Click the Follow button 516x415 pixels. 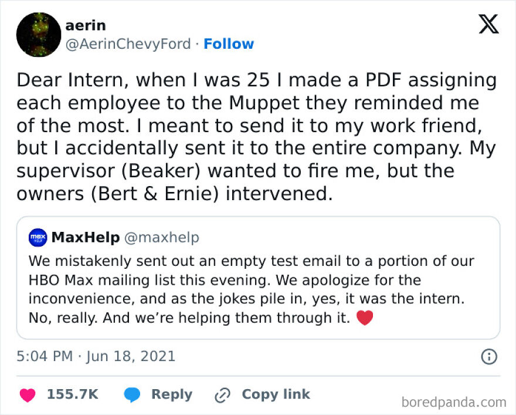pyautogui.click(x=229, y=43)
